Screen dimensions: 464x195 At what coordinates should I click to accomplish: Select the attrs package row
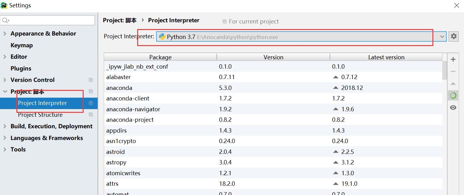(x=273, y=184)
